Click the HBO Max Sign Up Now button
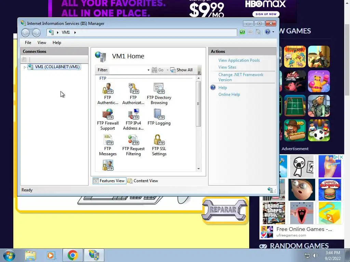Screen dimensions: 350x262 pos(266,14)
